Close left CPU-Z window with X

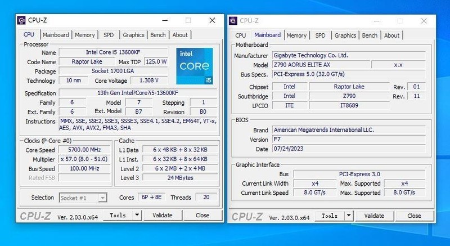click(x=212, y=20)
